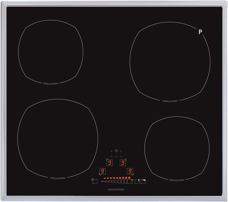Tap the INDUCTION label below the control panel
This screenshot has height=202, width=228.
(x=116, y=189)
